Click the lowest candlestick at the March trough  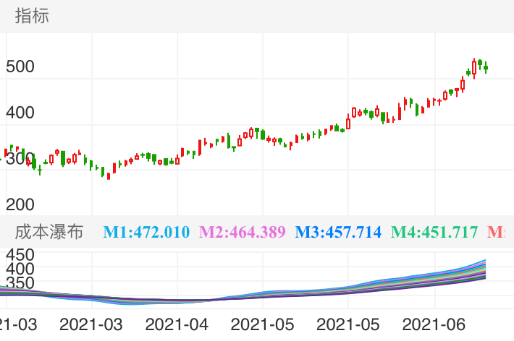point(109,173)
